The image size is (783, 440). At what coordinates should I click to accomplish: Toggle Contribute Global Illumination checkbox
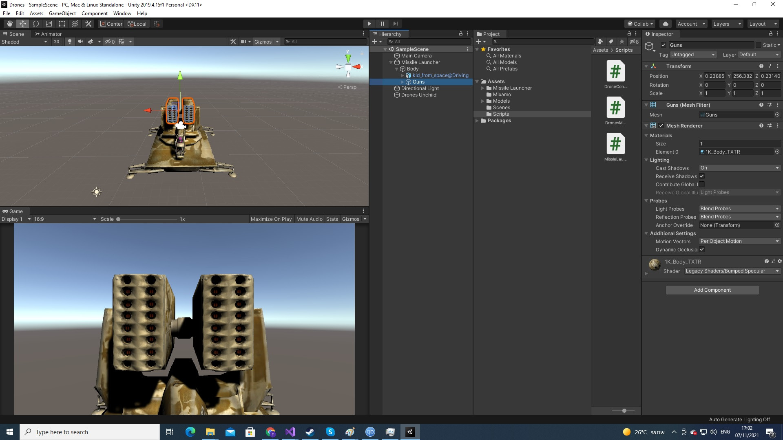point(702,185)
